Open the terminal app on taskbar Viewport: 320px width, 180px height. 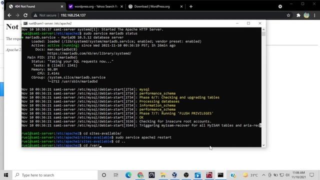click(220, 175)
